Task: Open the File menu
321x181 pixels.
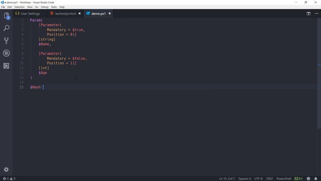Action: coord(3,7)
